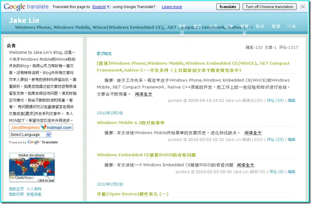Click 编辑 next to 评论 (0)
The image size is (311, 204).
291,172
